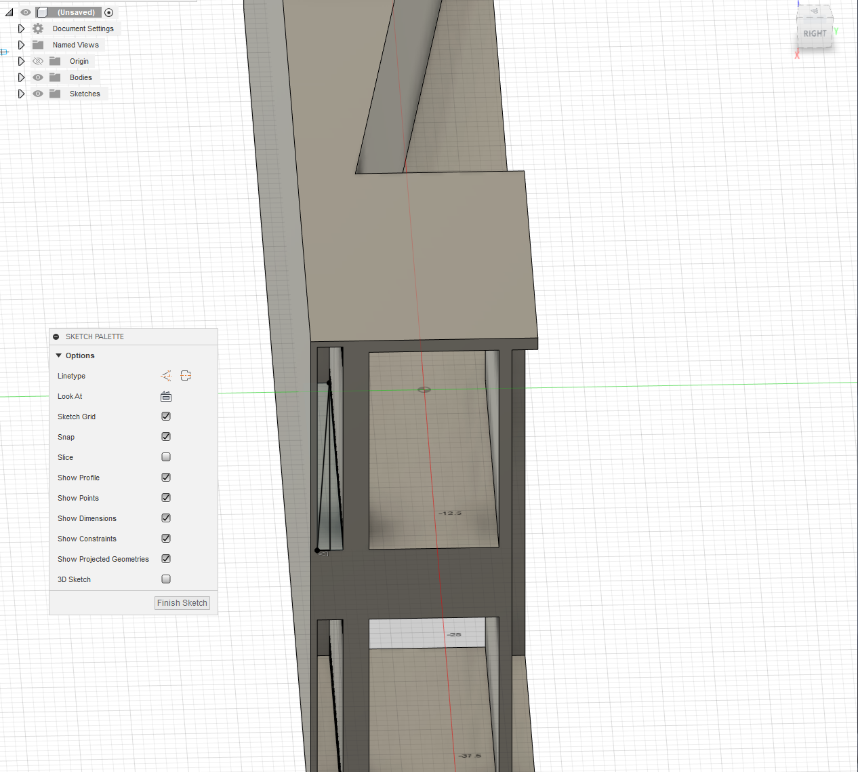This screenshot has height=772, width=858.
Task: Click the Look At icon
Action: tap(166, 396)
